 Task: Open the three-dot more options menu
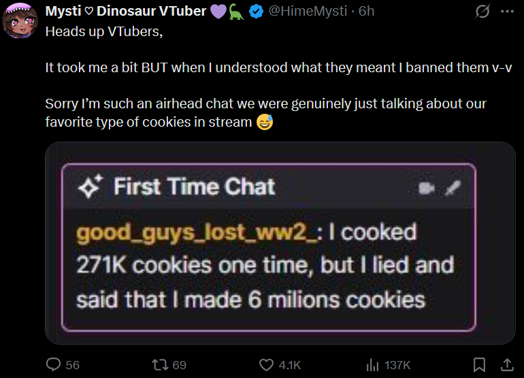[x=506, y=12]
